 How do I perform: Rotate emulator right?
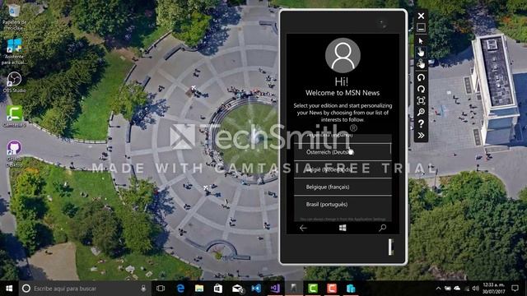(x=421, y=89)
